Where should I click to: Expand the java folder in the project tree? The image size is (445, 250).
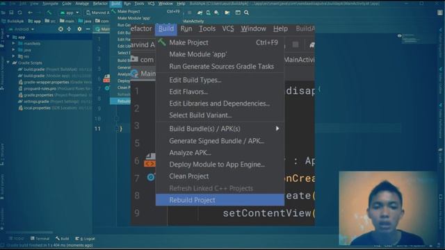click(x=13, y=50)
